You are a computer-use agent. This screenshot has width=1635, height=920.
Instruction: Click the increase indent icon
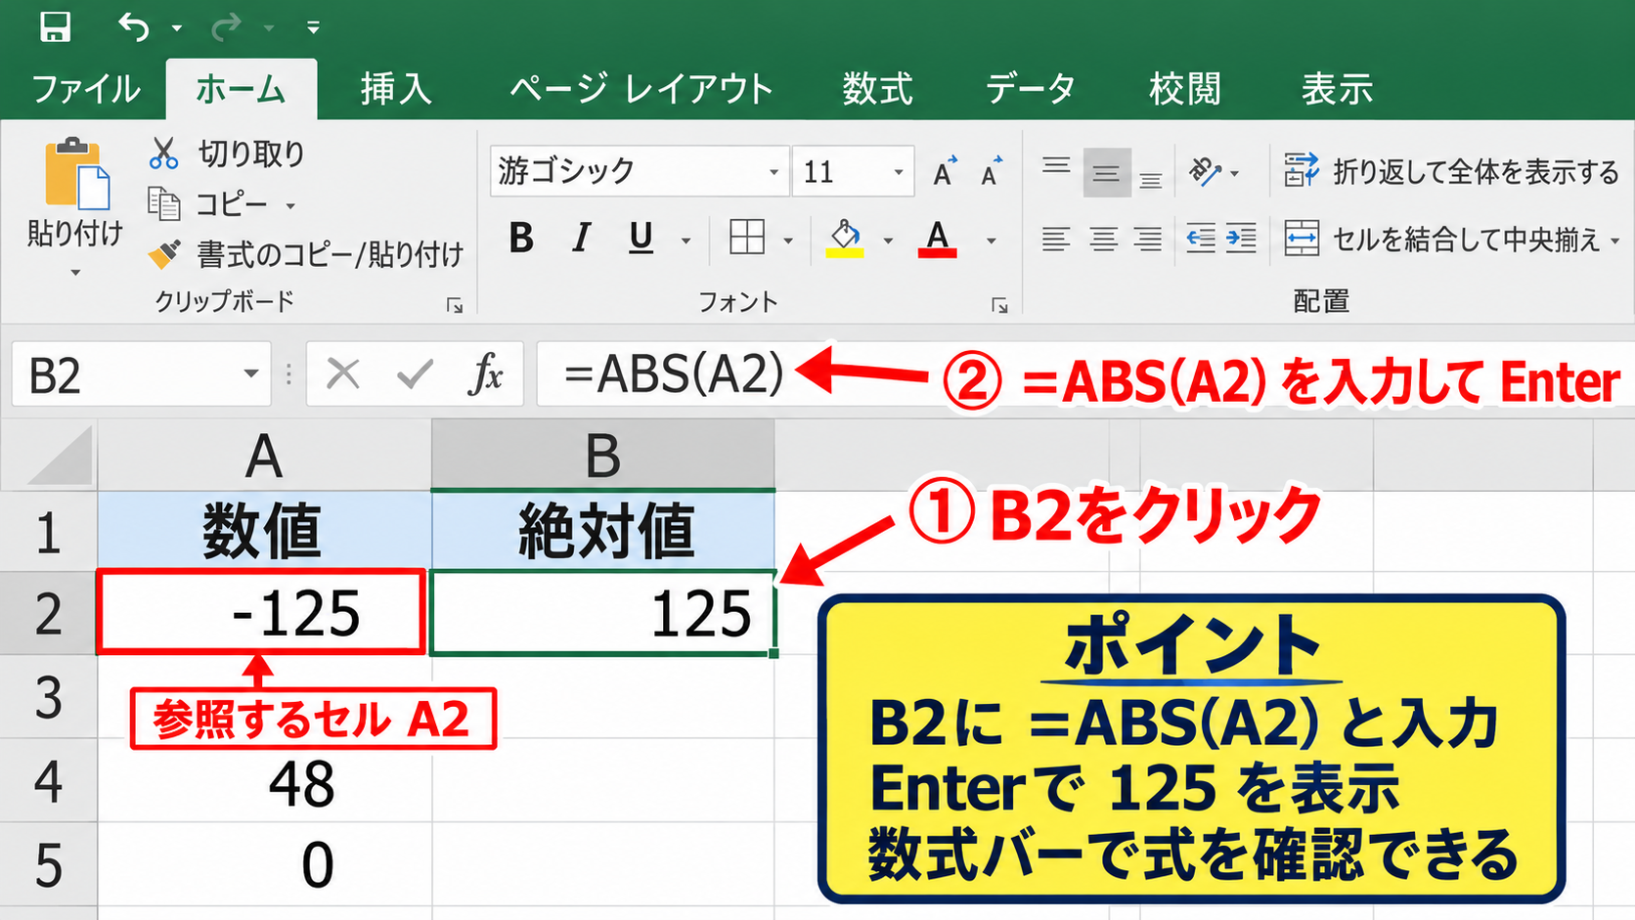(1241, 238)
